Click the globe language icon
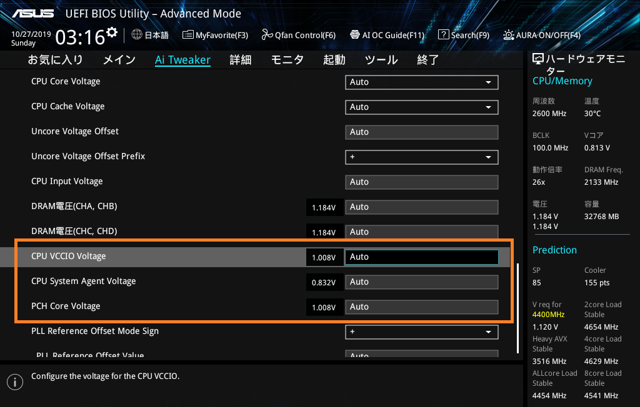The image size is (640, 407). coord(137,35)
